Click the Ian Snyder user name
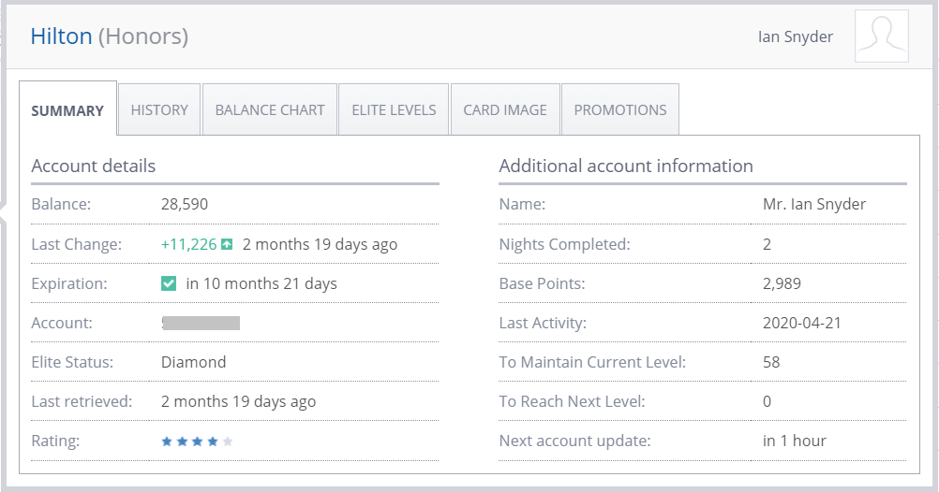 tap(796, 37)
